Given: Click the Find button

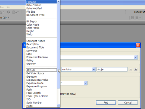Looking at the screenshot, I should tap(106, 103).
